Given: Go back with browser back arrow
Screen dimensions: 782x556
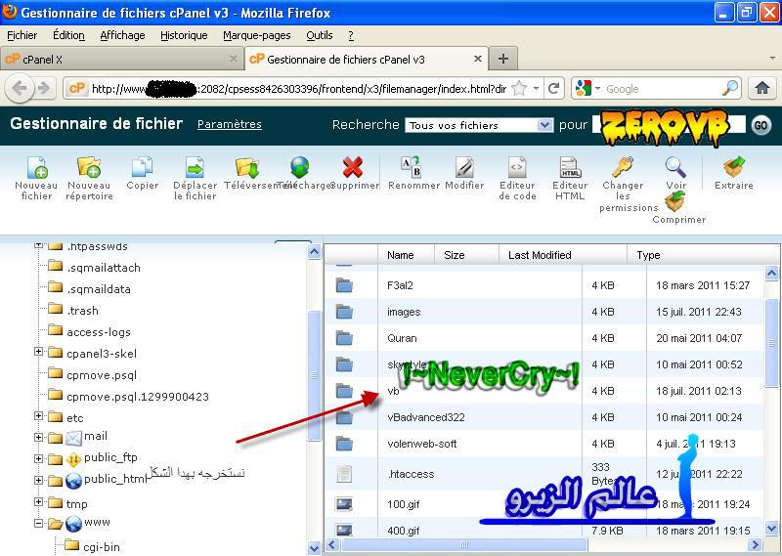Looking at the screenshot, I should [19, 89].
